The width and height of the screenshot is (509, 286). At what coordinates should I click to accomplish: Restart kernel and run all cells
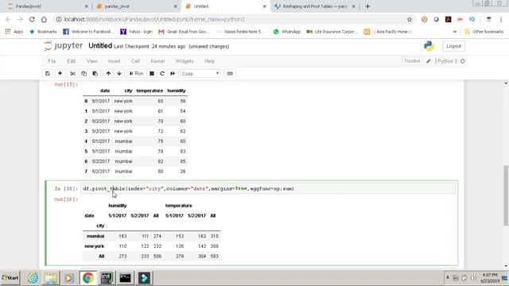173,74
